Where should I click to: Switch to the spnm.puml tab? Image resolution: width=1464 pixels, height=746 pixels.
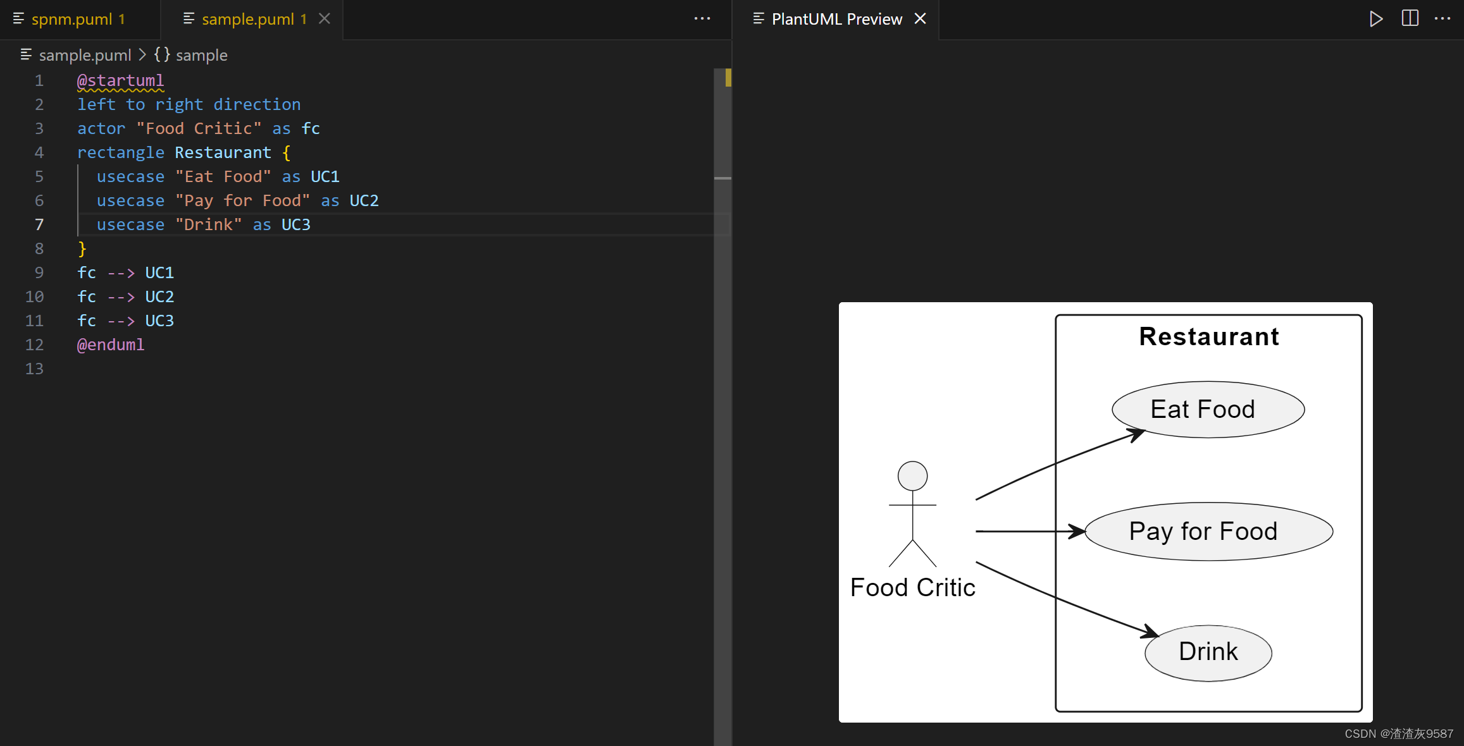coord(78,19)
